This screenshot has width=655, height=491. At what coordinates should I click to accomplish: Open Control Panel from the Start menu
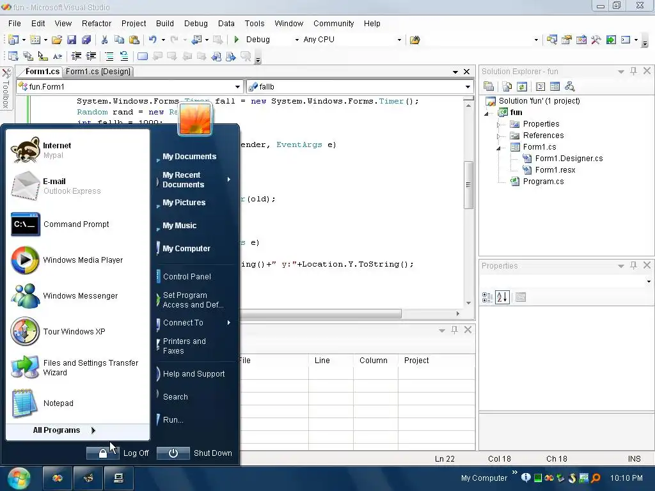click(187, 276)
